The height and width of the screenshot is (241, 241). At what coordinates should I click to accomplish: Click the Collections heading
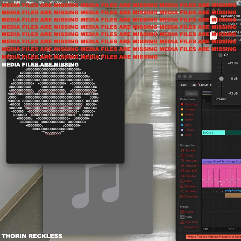[x=188, y=99]
